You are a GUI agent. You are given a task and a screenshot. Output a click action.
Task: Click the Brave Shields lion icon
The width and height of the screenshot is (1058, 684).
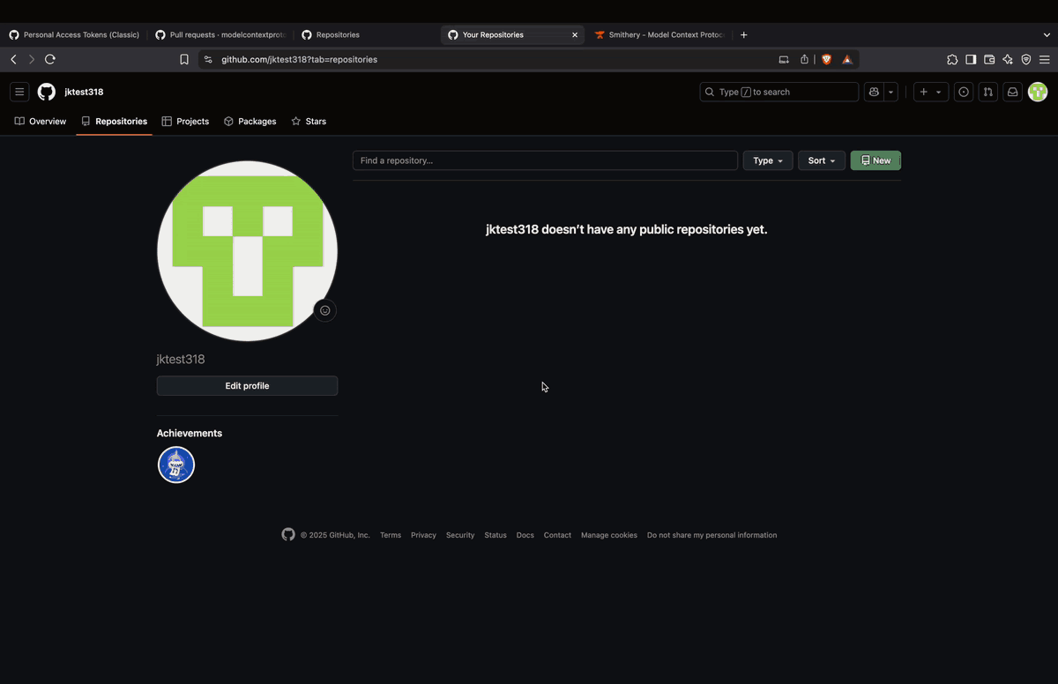coord(826,60)
